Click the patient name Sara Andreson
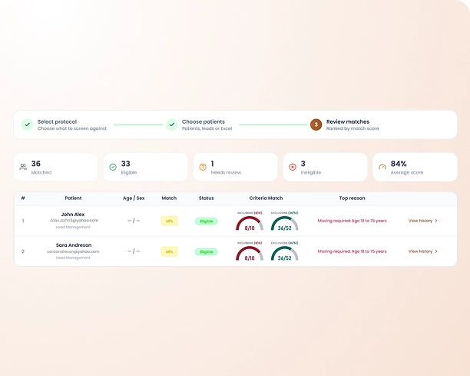This screenshot has width=470, height=376. (74, 245)
